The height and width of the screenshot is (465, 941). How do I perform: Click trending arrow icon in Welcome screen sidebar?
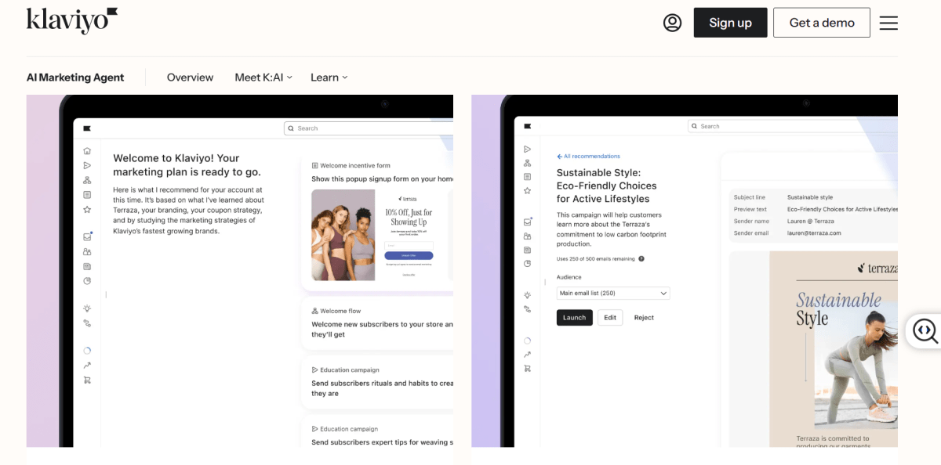coord(87,366)
